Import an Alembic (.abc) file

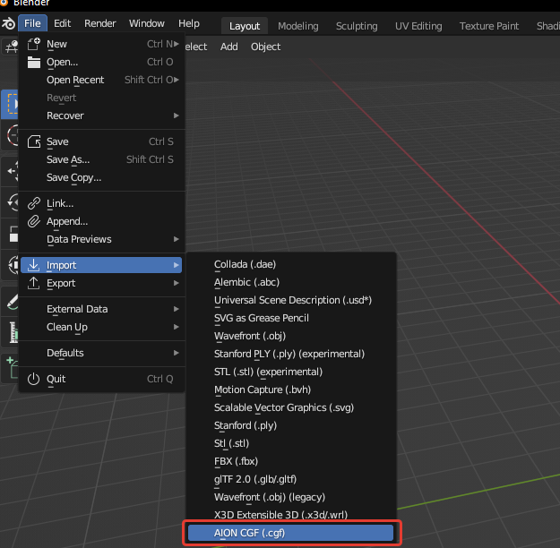290,282
